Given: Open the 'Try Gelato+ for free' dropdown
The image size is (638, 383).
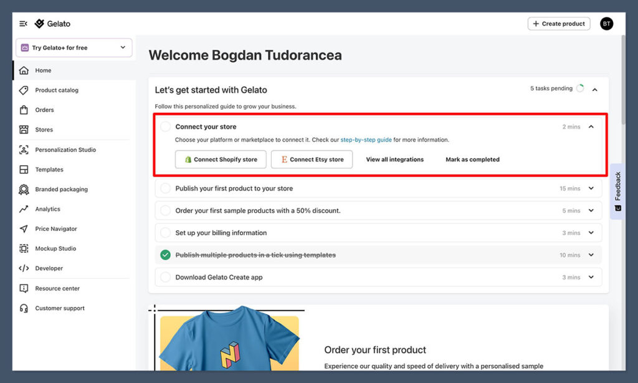Looking at the screenshot, I should click(74, 47).
